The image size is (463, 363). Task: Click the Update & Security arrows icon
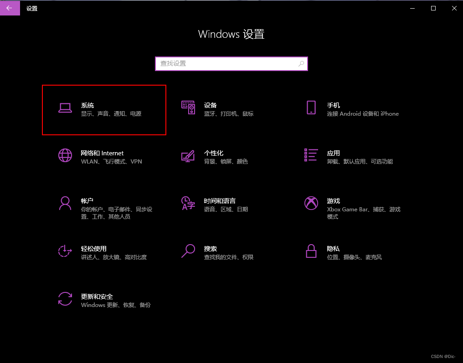65,299
